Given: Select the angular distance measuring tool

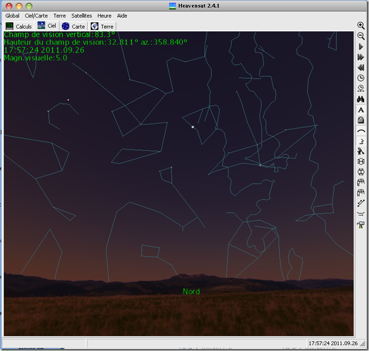Looking at the screenshot, I should pyautogui.click(x=361, y=203).
